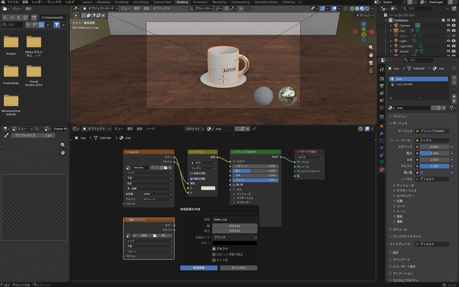
Task: Open the Material properties tab icon
Action: coord(382,170)
